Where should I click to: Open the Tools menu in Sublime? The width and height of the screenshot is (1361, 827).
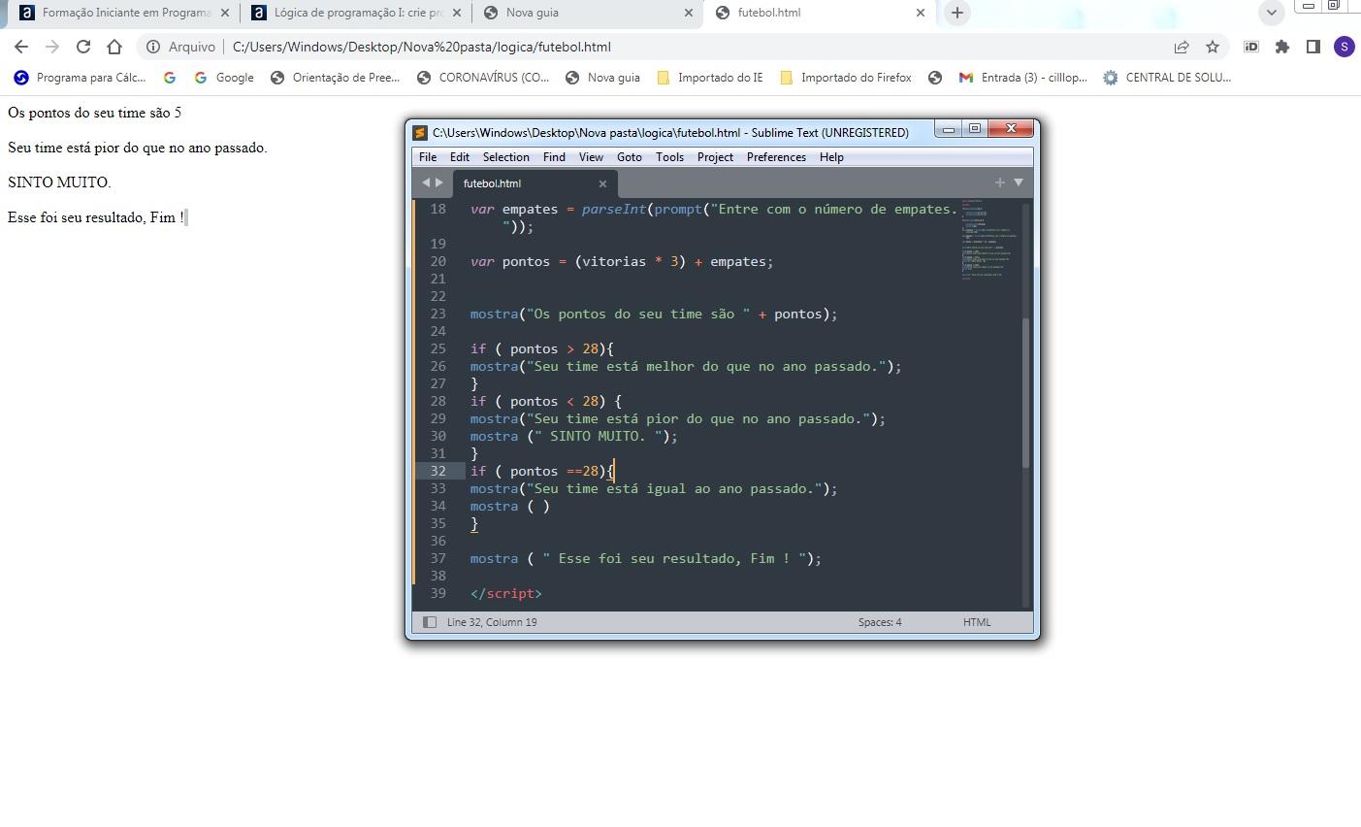(x=669, y=157)
